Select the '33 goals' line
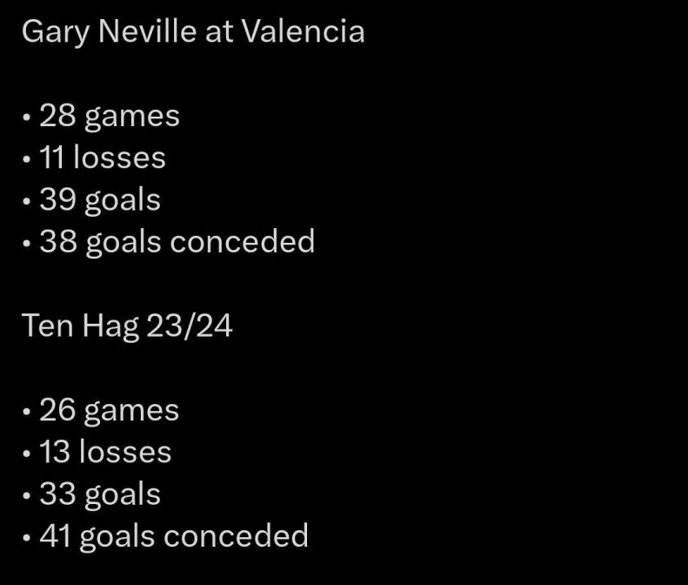688x585 pixels. pos(100,495)
